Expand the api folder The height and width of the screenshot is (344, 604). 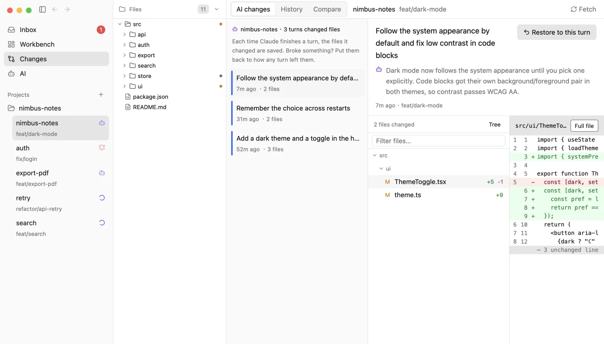coord(125,34)
